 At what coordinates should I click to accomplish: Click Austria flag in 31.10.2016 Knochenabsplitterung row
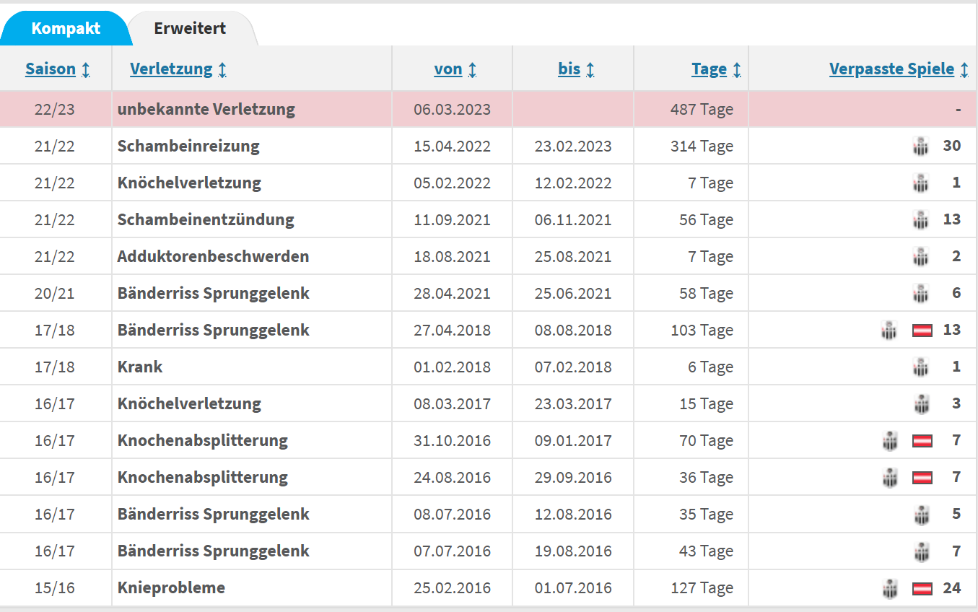(x=922, y=441)
